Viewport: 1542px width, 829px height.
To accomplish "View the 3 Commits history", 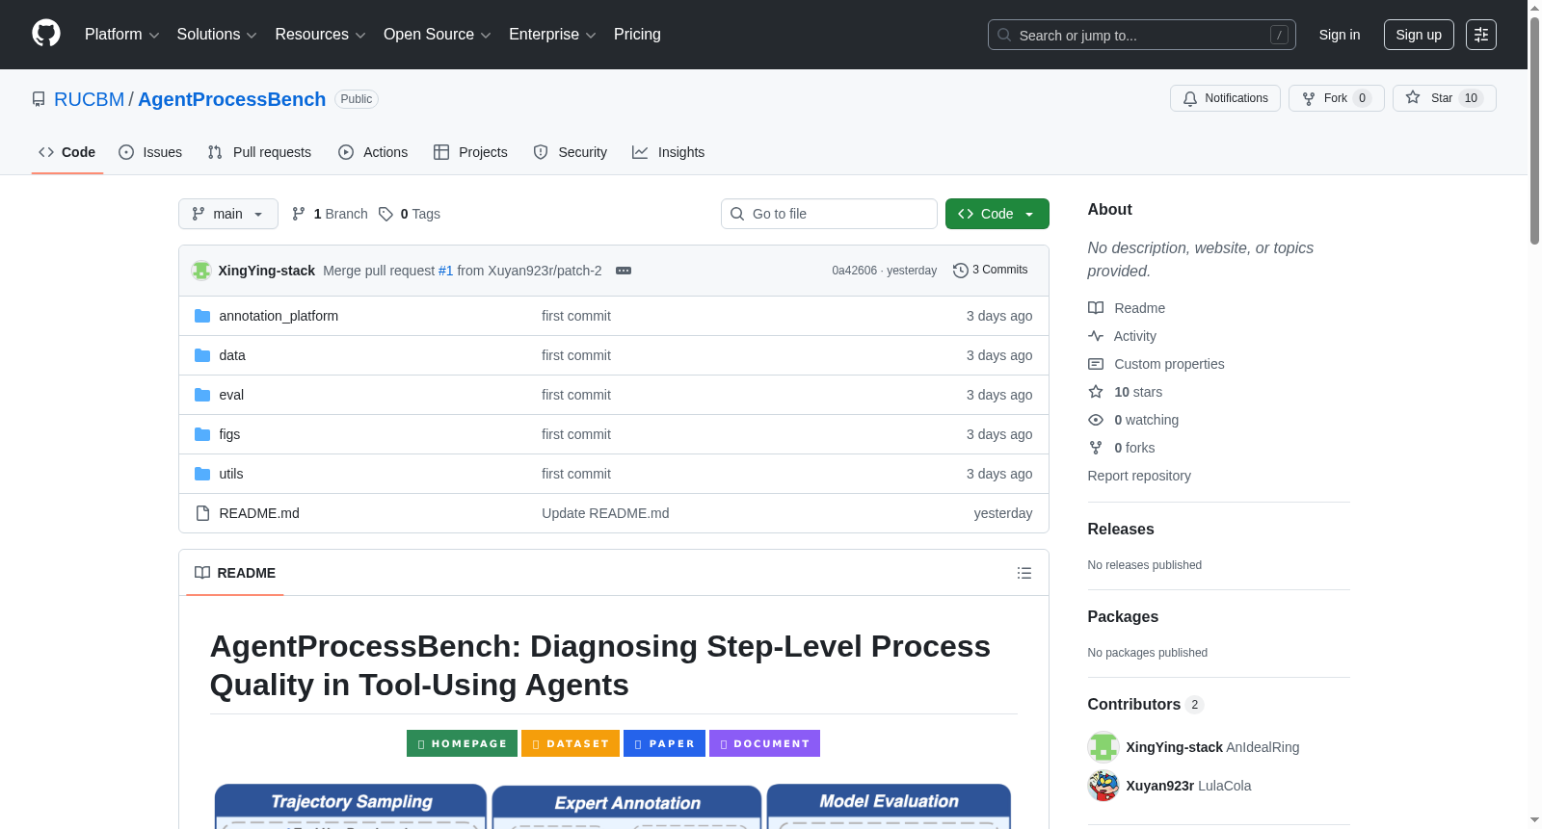I will tap(991, 271).
